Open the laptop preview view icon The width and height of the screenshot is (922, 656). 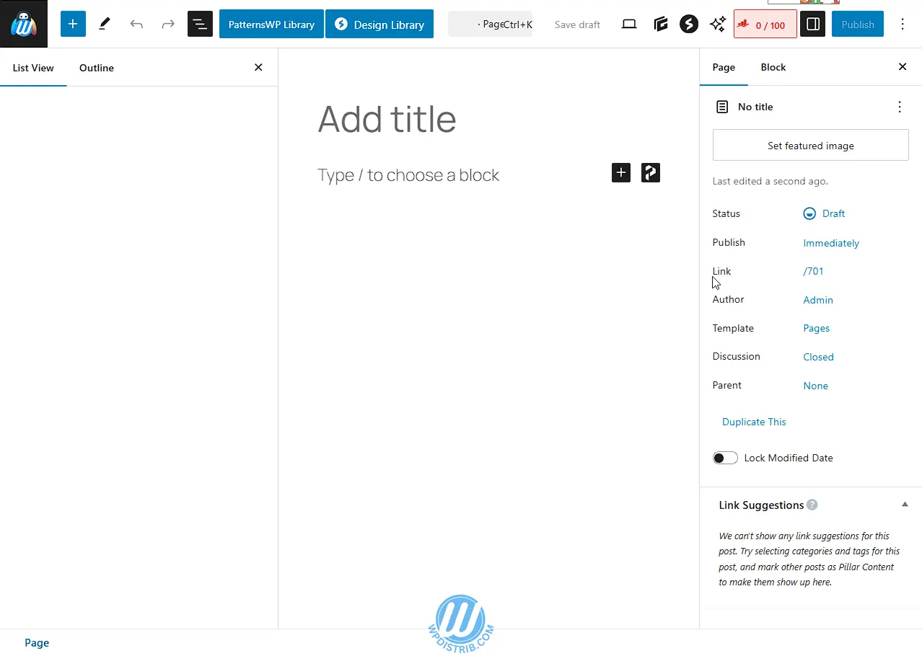(629, 24)
